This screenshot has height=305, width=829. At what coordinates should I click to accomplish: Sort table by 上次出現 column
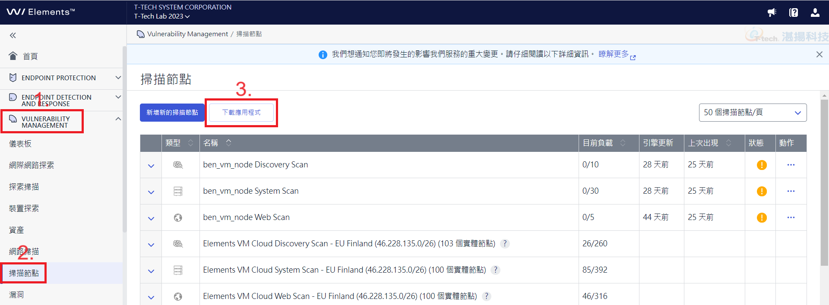click(x=728, y=143)
